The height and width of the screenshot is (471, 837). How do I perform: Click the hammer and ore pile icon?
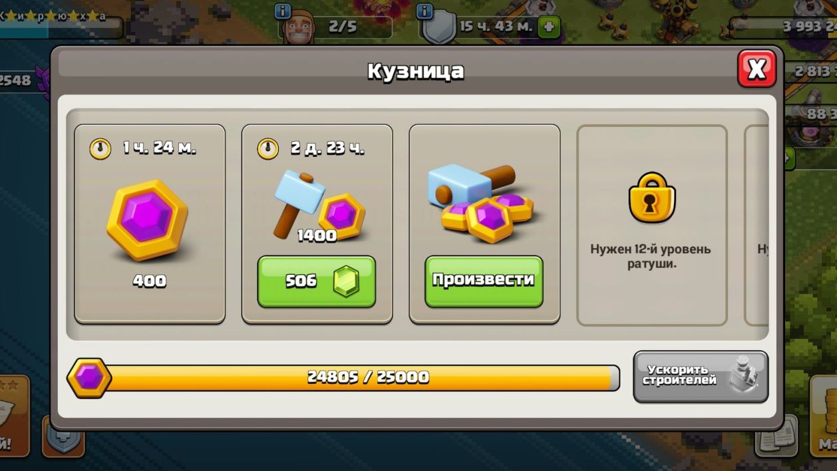tap(484, 202)
